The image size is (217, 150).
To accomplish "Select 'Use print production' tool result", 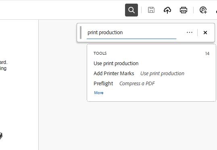I will pyautogui.click(x=116, y=64).
